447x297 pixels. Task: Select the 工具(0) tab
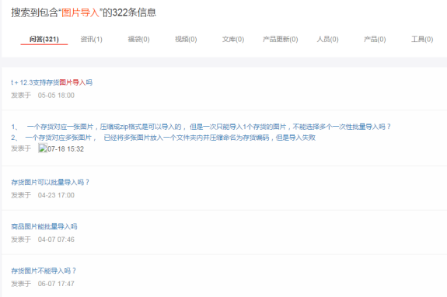(x=422, y=39)
